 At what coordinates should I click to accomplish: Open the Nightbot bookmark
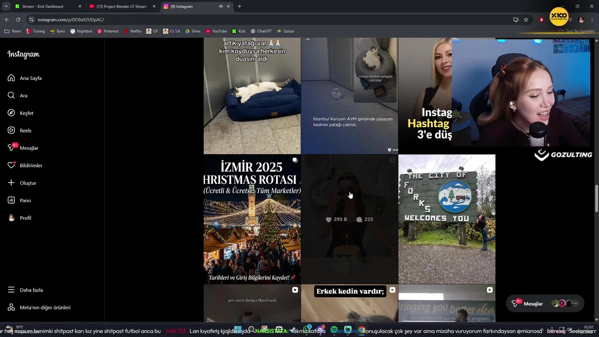point(81,31)
